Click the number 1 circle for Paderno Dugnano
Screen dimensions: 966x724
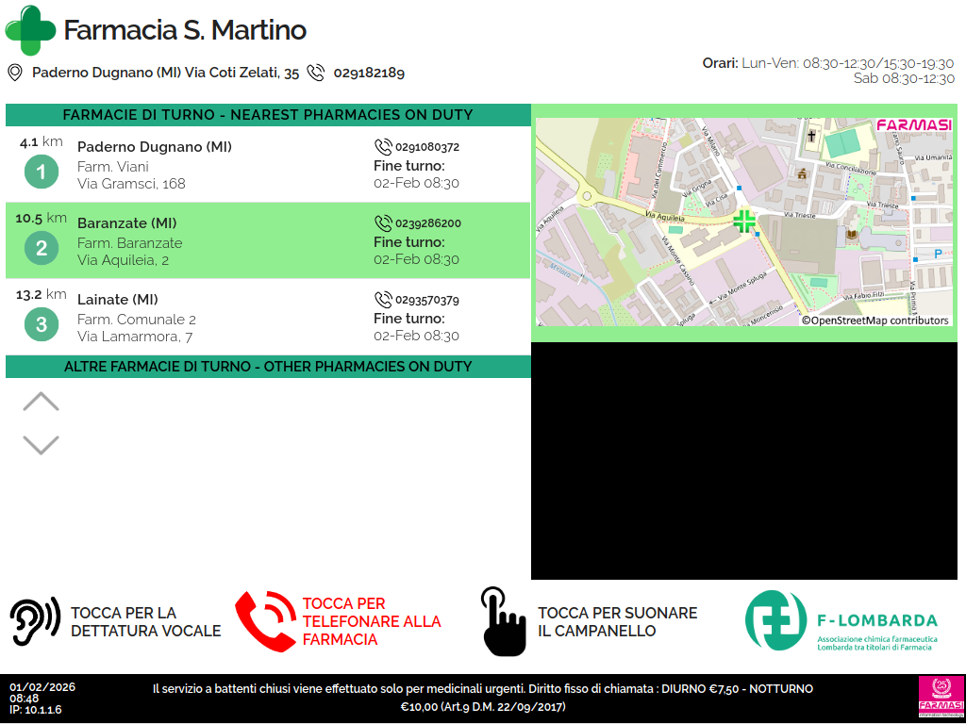[41, 172]
